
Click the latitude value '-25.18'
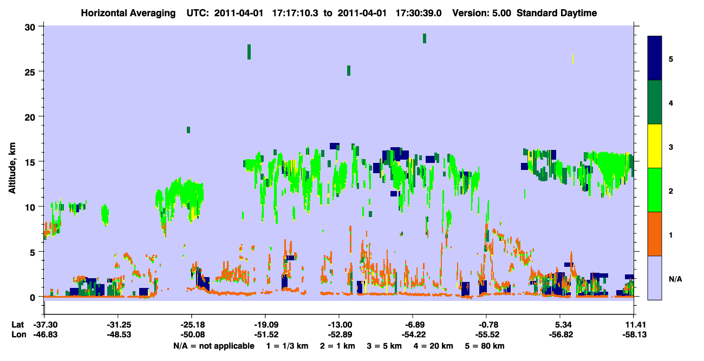tap(192, 325)
